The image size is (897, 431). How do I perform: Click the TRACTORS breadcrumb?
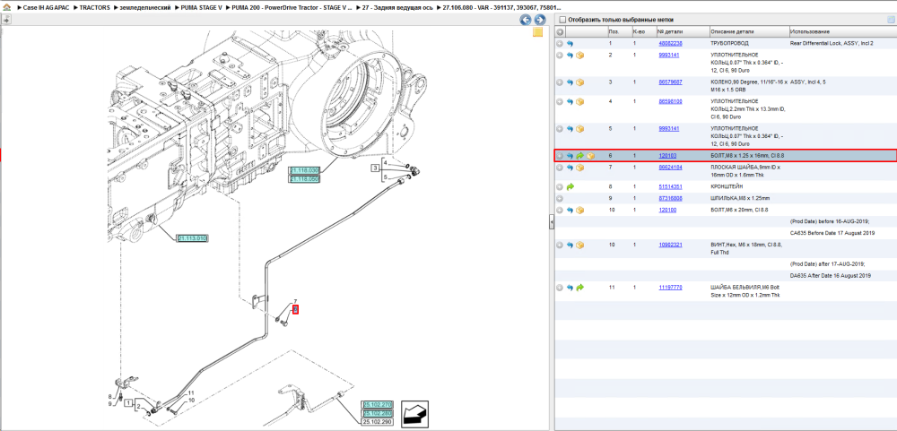tap(95, 9)
